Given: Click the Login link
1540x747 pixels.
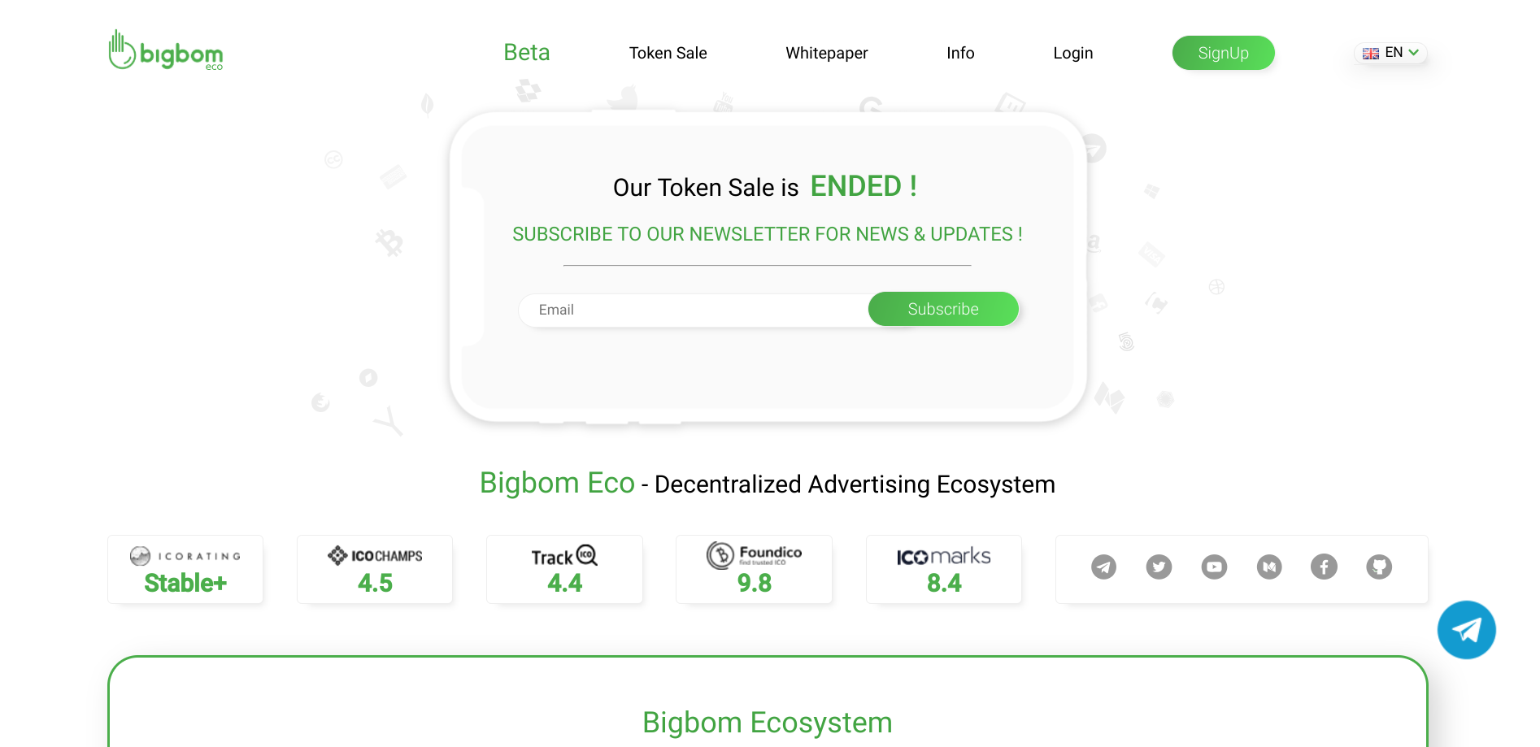Looking at the screenshot, I should click(x=1073, y=53).
